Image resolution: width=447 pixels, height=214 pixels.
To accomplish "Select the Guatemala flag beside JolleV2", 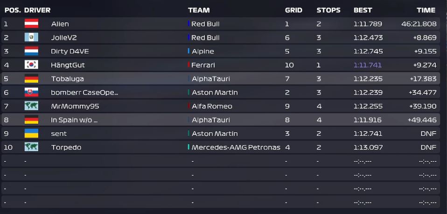I will tap(31, 37).
